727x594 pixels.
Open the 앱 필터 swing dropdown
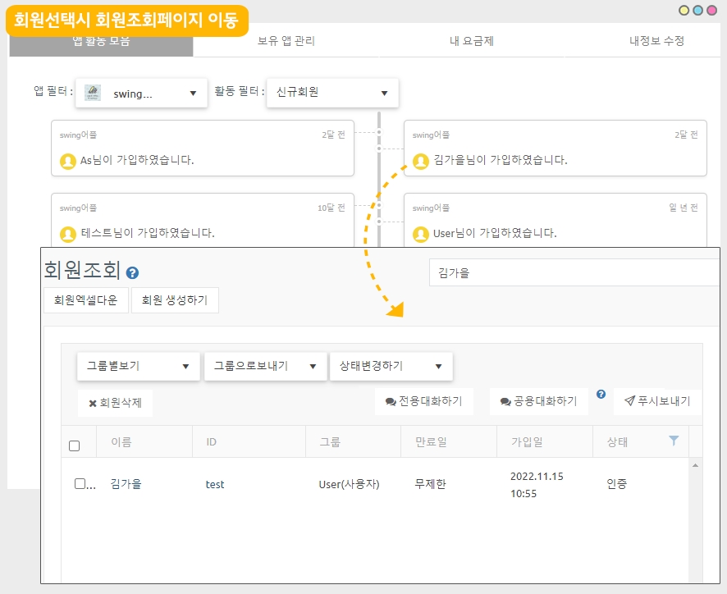(x=141, y=94)
